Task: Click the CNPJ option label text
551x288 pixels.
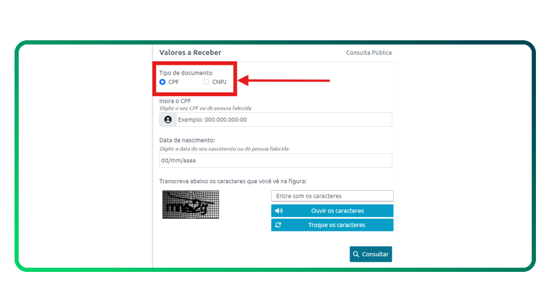Action: (x=219, y=82)
